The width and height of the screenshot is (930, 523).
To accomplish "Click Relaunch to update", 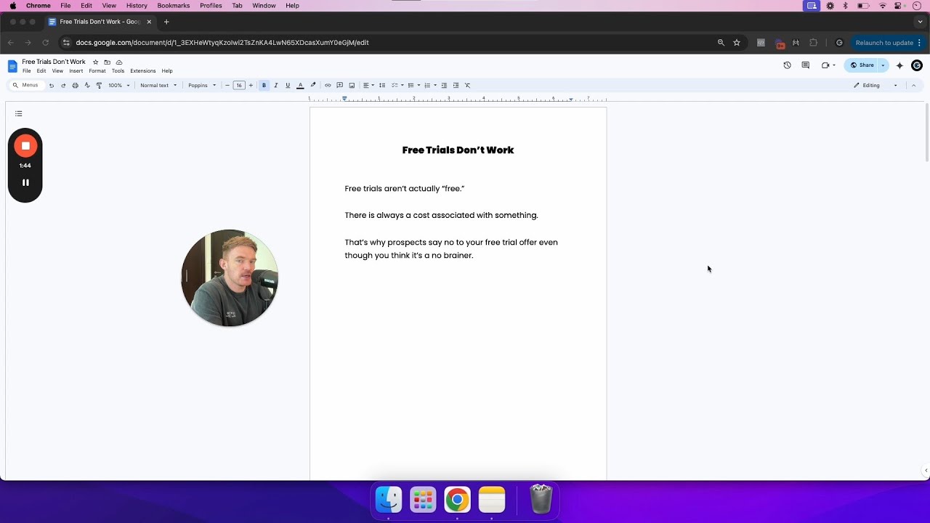I will coord(888,43).
